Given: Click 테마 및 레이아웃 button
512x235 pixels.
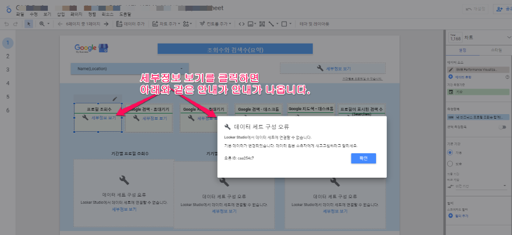Looking at the screenshot, I should point(314,24).
